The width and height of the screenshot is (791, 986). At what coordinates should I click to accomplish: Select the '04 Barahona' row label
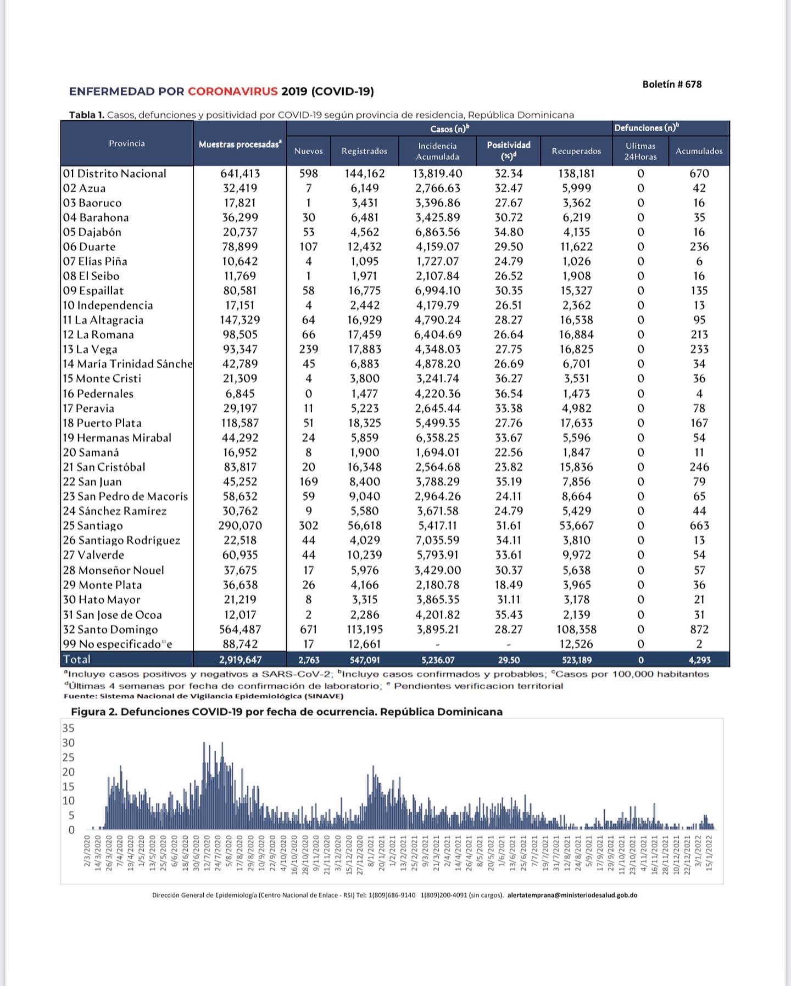tap(96, 217)
